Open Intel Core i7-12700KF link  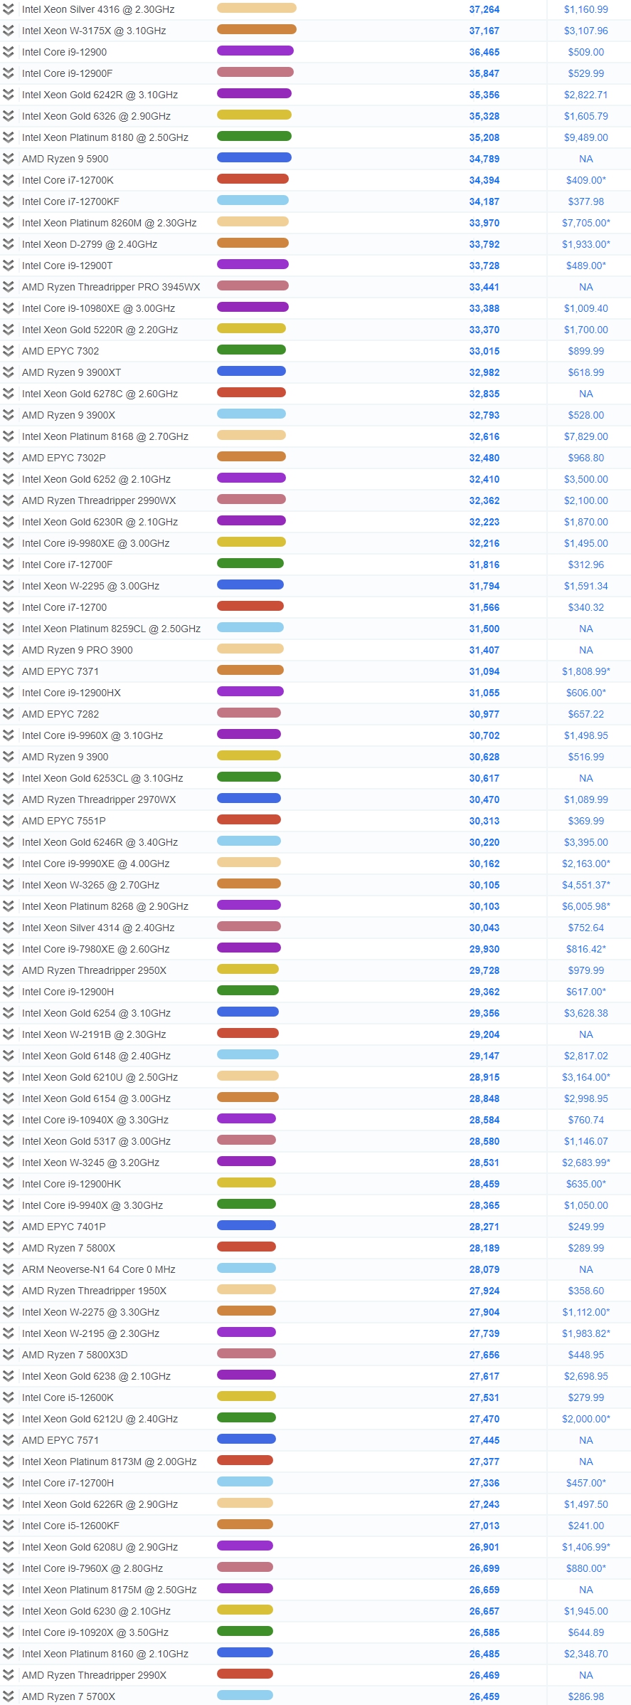pyautogui.click(x=70, y=201)
